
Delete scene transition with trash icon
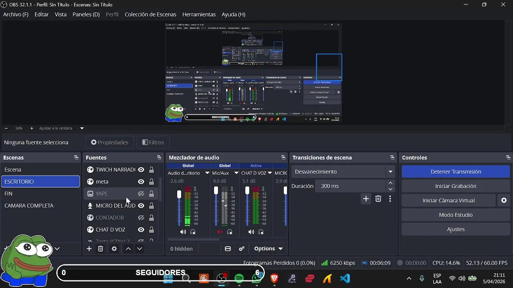(378, 199)
